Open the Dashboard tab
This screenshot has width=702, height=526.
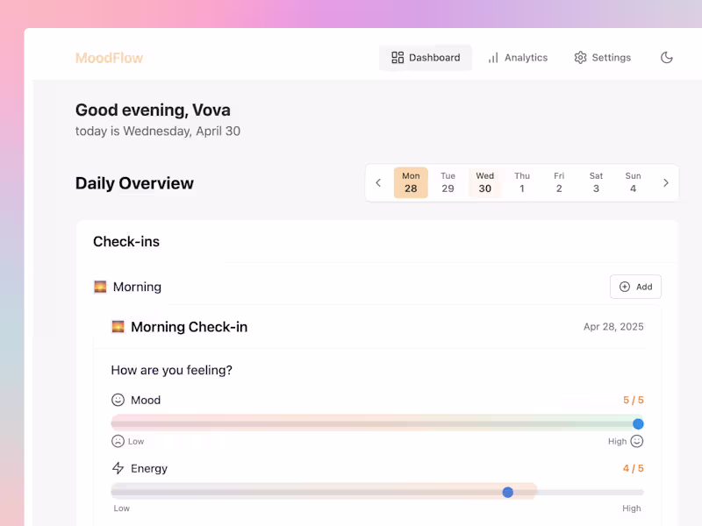[x=426, y=58]
